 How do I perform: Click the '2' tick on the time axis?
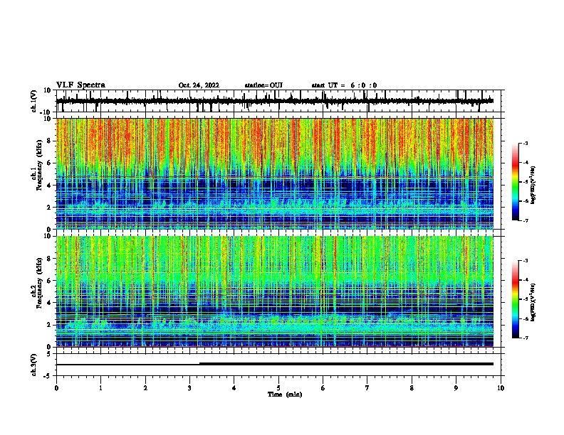pyautogui.click(x=145, y=388)
